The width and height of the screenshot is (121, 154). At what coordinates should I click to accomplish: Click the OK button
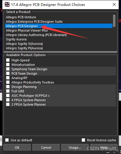pyautogui.click(x=17, y=147)
